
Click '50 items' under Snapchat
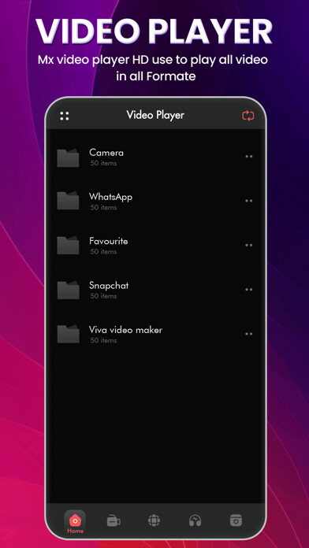pyautogui.click(x=103, y=296)
